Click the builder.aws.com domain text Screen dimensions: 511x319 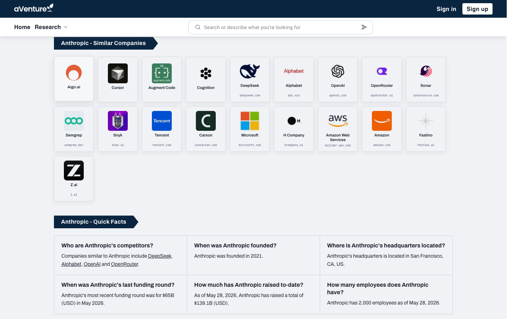[338, 145]
